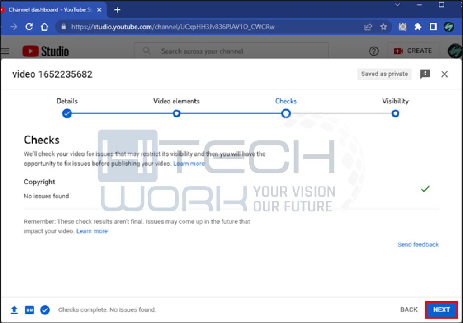
Task: Click the upload status arrow icon
Action: [x=14, y=310]
